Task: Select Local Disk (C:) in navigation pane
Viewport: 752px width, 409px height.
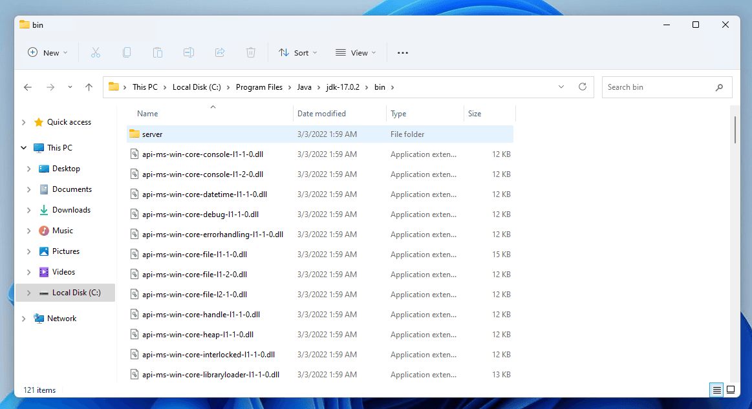Action: point(65,293)
